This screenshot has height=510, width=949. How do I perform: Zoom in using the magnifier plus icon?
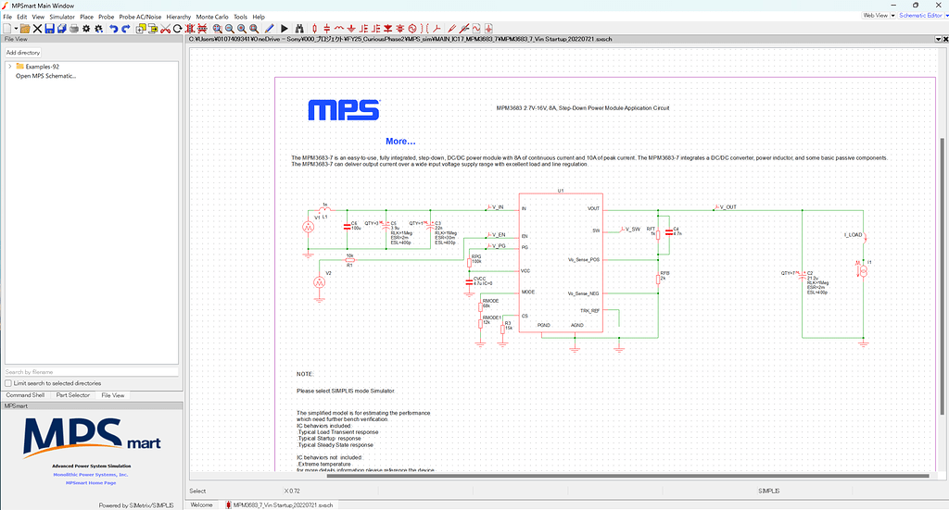tap(242, 29)
